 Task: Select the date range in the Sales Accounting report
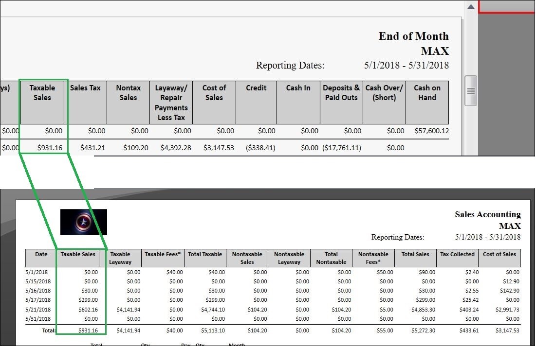pyautogui.click(x=488, y=237)
